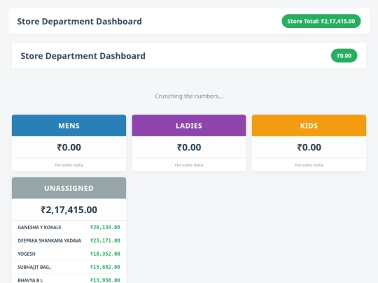Click the ₹26,134.00 amount
378x283 pixels.
105,227
